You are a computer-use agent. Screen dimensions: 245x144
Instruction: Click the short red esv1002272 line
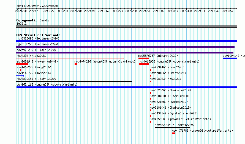19,70
